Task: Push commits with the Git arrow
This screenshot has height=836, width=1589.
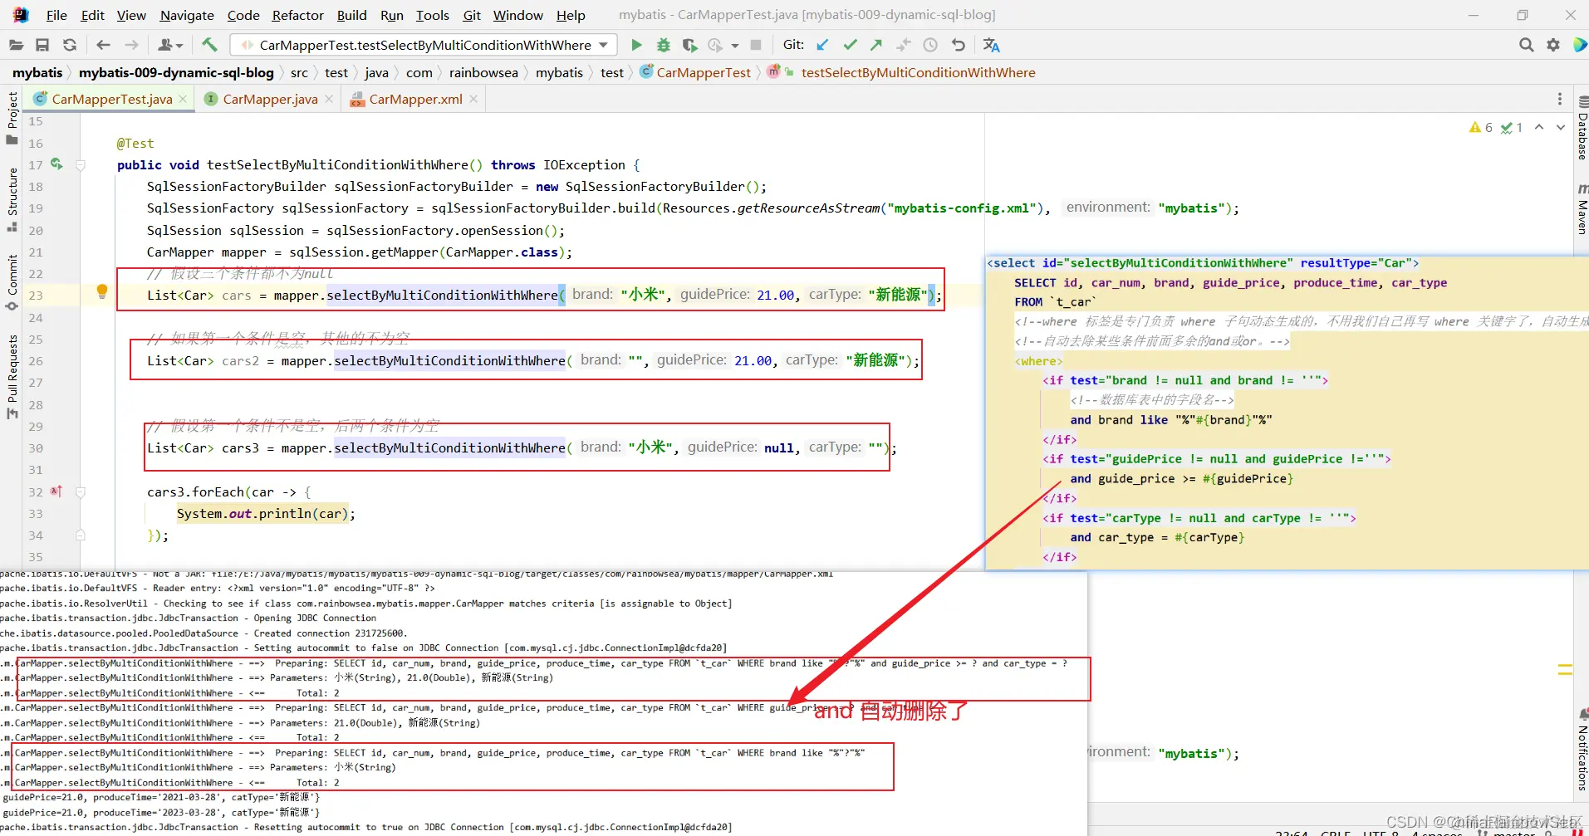Action: point(876,45)
